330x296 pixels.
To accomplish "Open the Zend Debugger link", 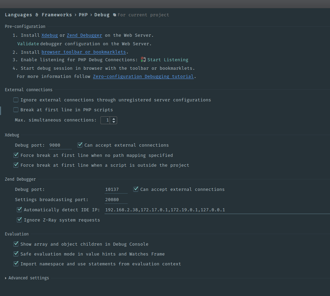I will pos(84,35).
